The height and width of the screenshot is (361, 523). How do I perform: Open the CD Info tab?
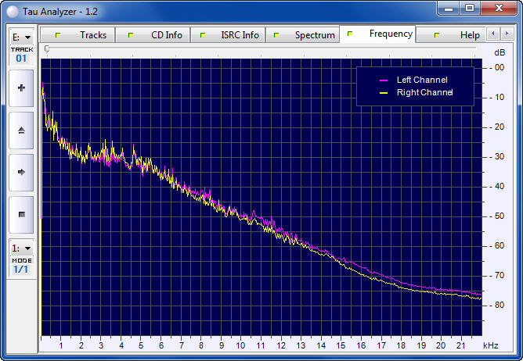pyautogui.click(x=158, y=35)
